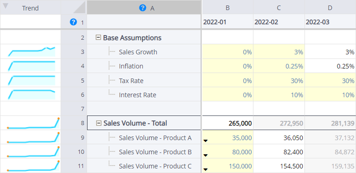Click the 2022-03 date header cell
Image resolution: width=356 pixels, height=173 pixels.
point(330,22)
